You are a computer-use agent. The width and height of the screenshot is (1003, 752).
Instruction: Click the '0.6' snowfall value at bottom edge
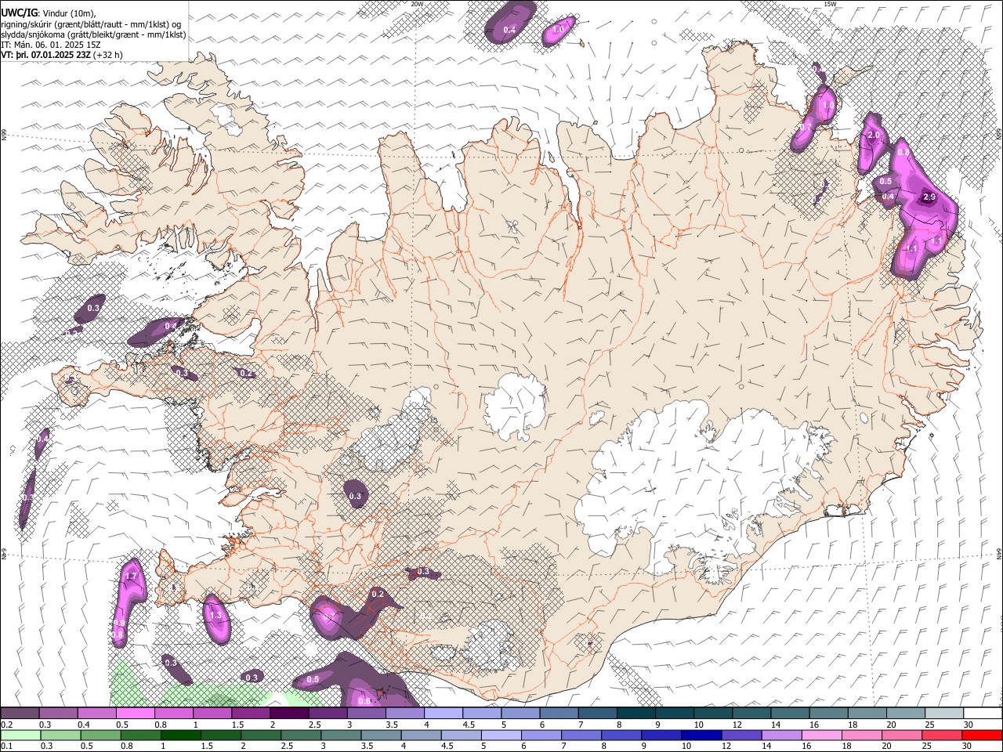coord(364,701)
